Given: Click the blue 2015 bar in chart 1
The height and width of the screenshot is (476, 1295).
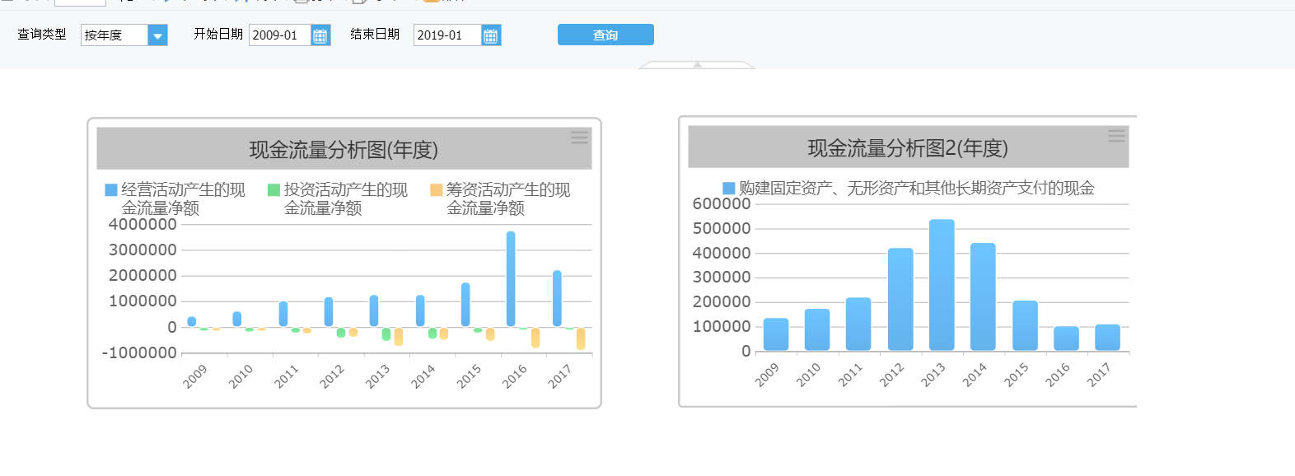Looking at the screenshot, I should [x=465, y=305].
